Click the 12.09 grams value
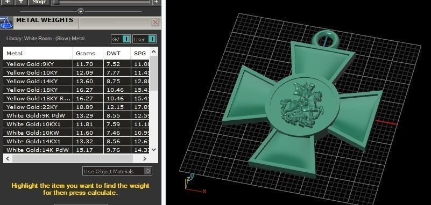Screen dimensions: 431x205 84,72
